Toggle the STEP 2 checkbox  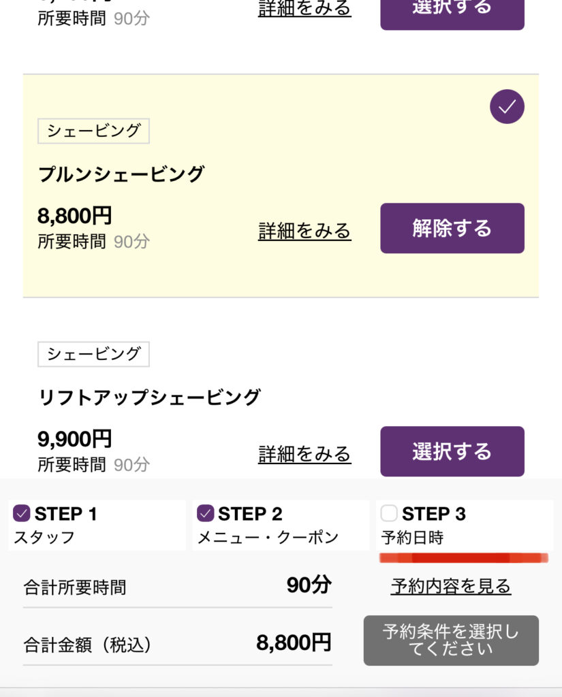tap(205, 513)
